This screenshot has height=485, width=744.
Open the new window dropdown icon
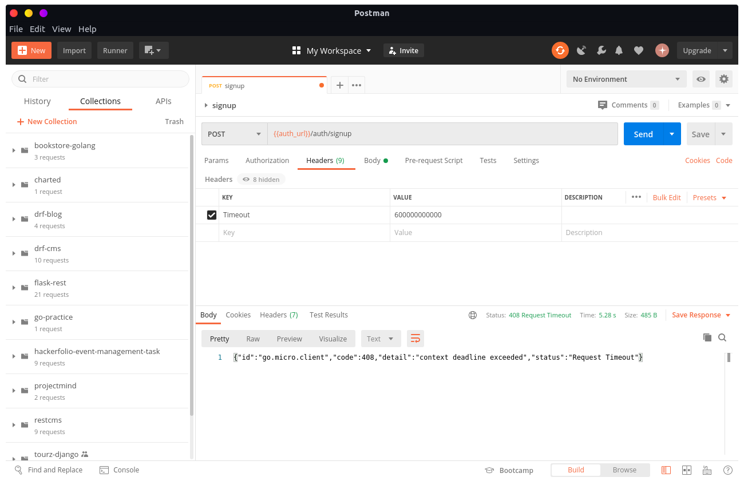tap(153, 50)
